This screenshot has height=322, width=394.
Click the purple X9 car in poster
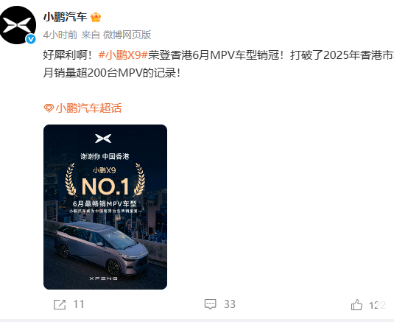100,248
